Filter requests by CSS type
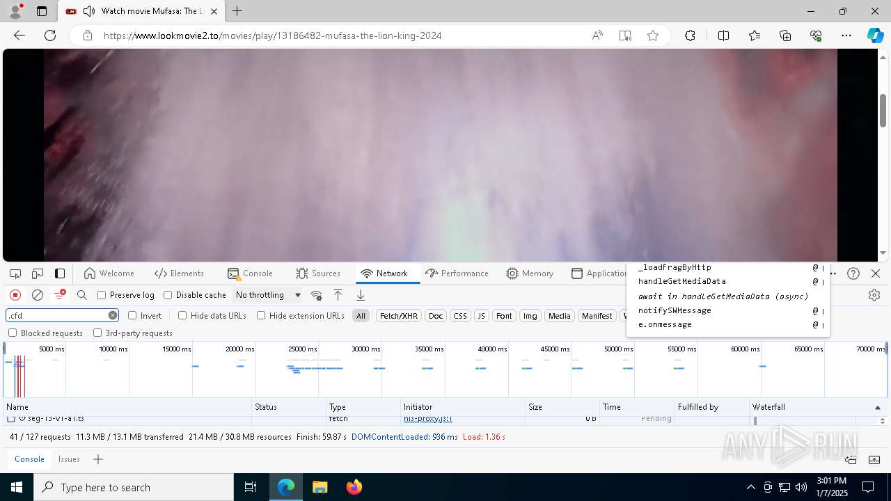The height and width of the screenshot is (501, 891). coord(460,316)
